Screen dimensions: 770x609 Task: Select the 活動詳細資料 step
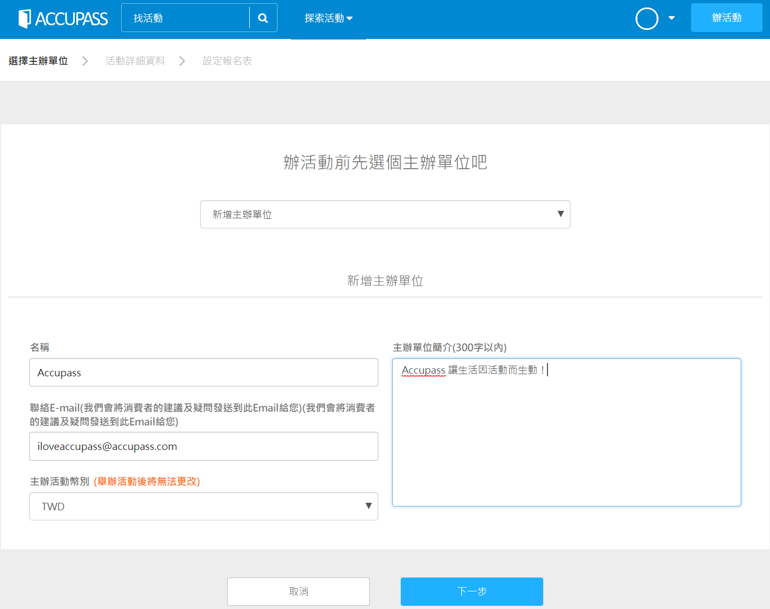[x=135, y=61]
